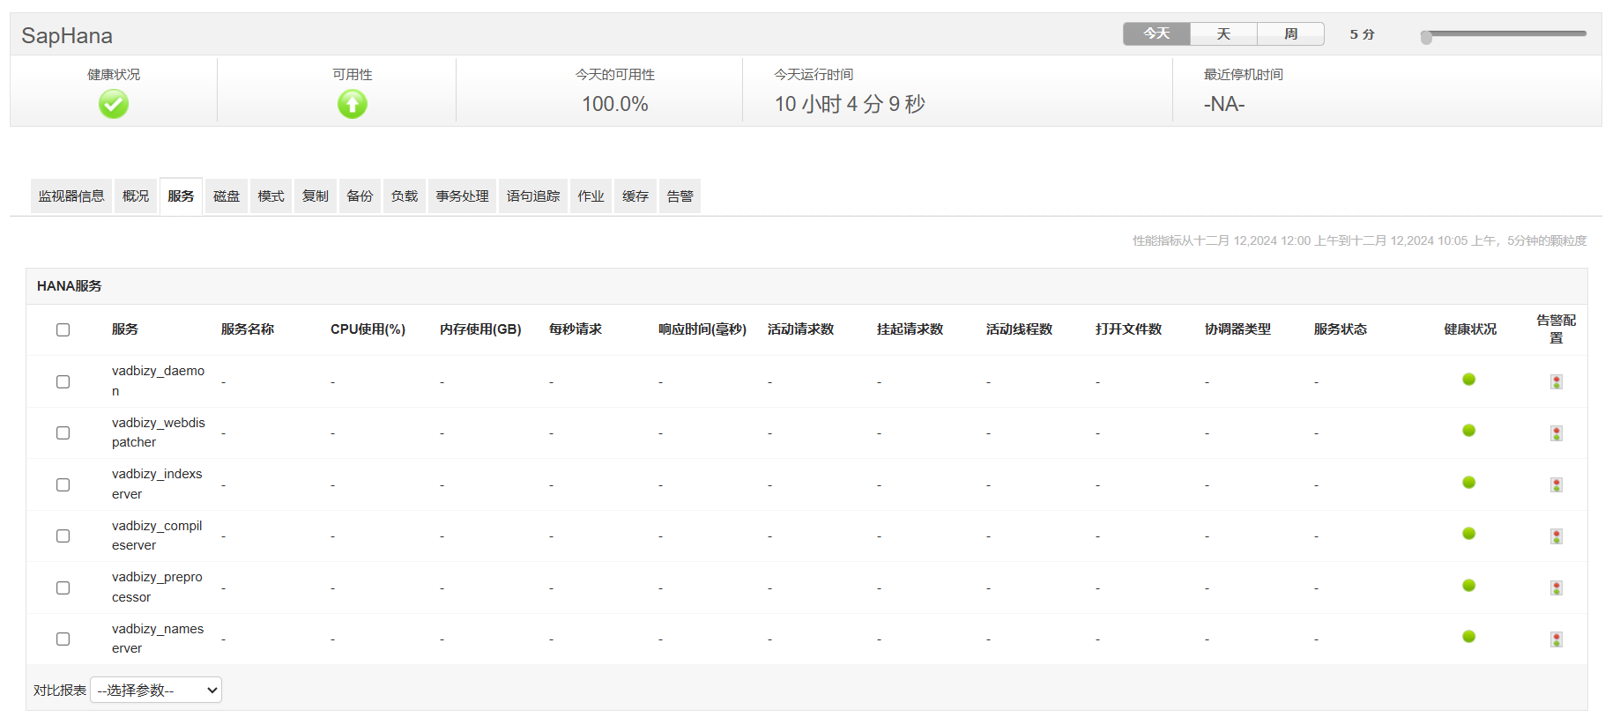This screenshot has width=1605, height=724.
Task: Open alarm configuration for vadbizy_indexserver
Action: click(x=1557, y=484)
